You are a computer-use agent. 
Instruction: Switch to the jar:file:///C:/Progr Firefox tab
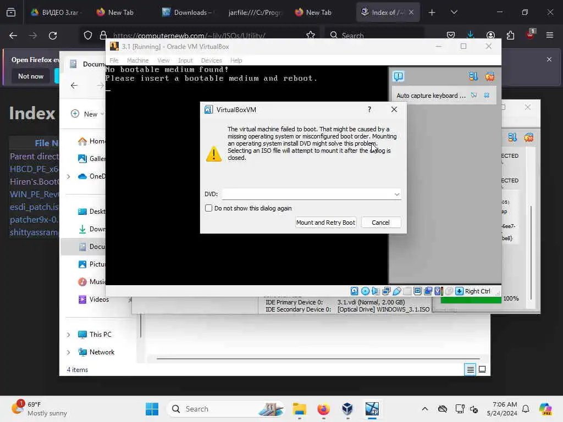(x=254, y=12)
